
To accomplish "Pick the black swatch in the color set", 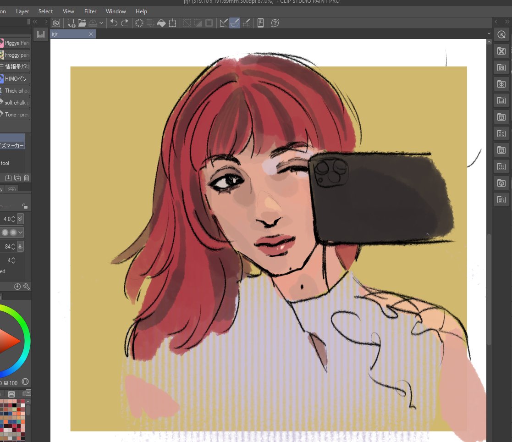I will tap(14, 405).
